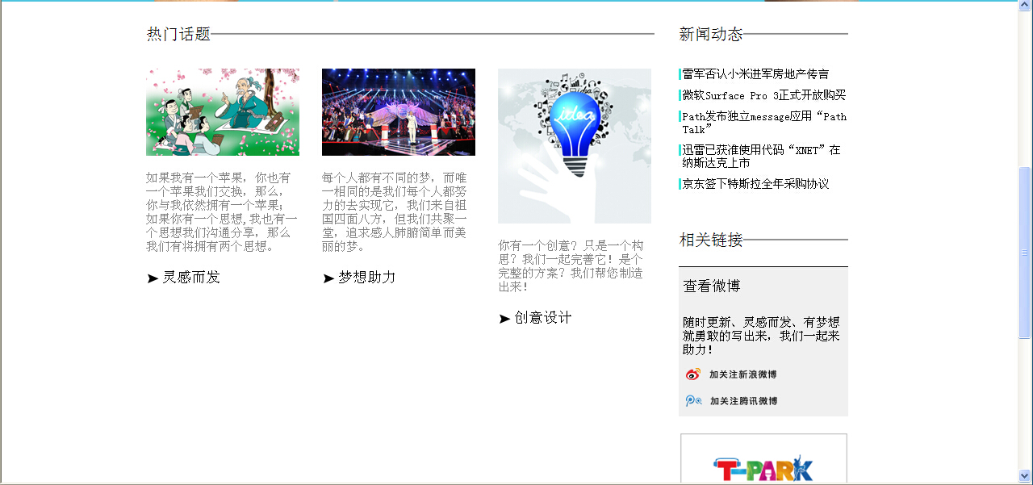Read news 雷军否认小米进军房地产传言
This screenshot has width=1033, height=485.
[755, 74]
